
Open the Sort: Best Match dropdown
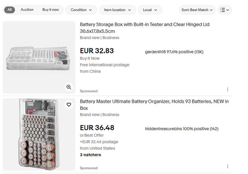(x=197, y=10)
